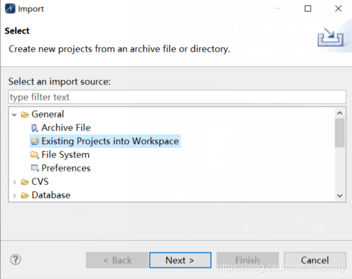352x279 pixels.
Task: Click the Database folder icon
Action: pyautogui.click(x=25, y=195)
